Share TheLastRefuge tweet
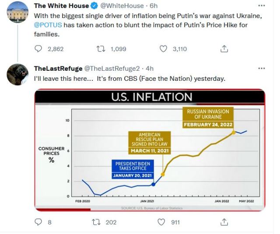Screen dimensions: 280x234 224,222
